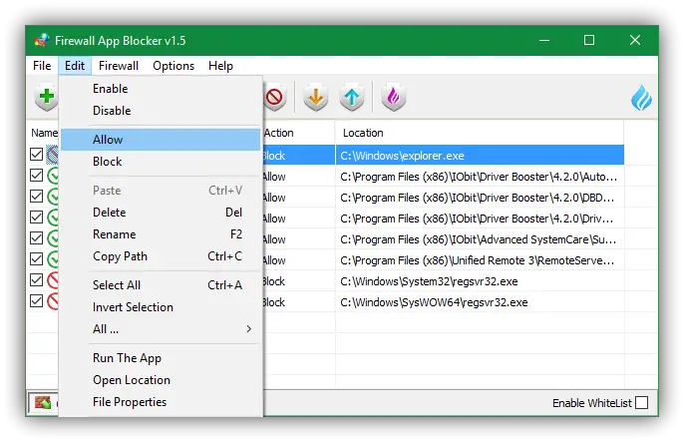Screen dimensions: 684x442
Task: Select the Driver Booster\4.2.0\Driv… location row
Action: pyautogui.click(x=480, y=219)
